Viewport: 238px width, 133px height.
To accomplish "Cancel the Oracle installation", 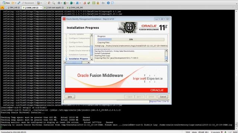I will click(x=163, y=97).
